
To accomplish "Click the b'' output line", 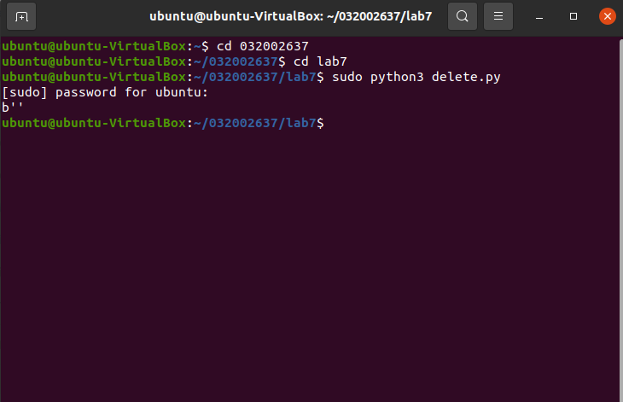I will (12, 108).
